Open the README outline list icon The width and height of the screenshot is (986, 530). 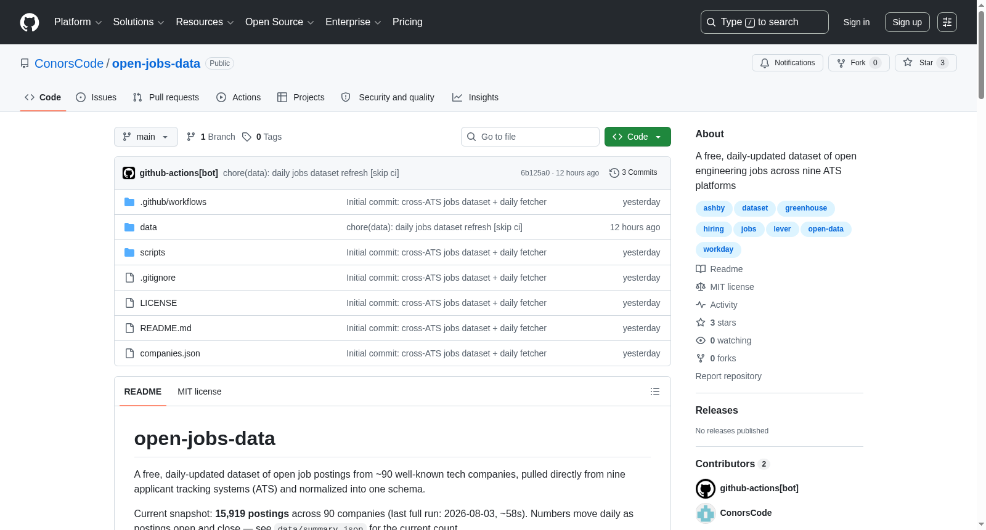tap(655, 391)
